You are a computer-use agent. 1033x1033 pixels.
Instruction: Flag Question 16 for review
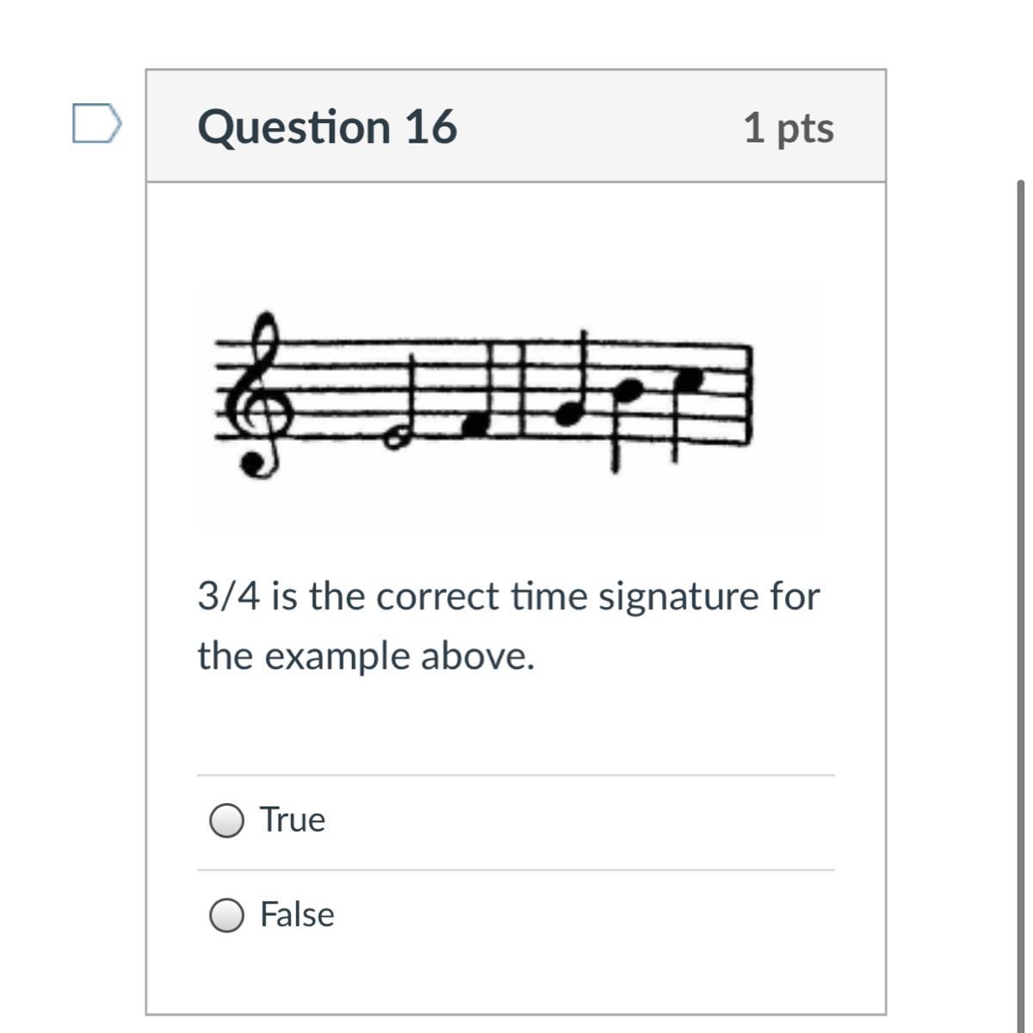[x=96, y=123]
